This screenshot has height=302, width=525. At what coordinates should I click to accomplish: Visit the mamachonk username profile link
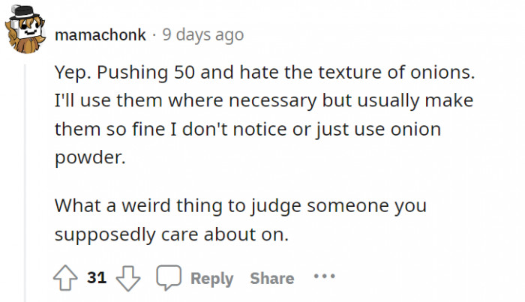click(x=103, y=35)
